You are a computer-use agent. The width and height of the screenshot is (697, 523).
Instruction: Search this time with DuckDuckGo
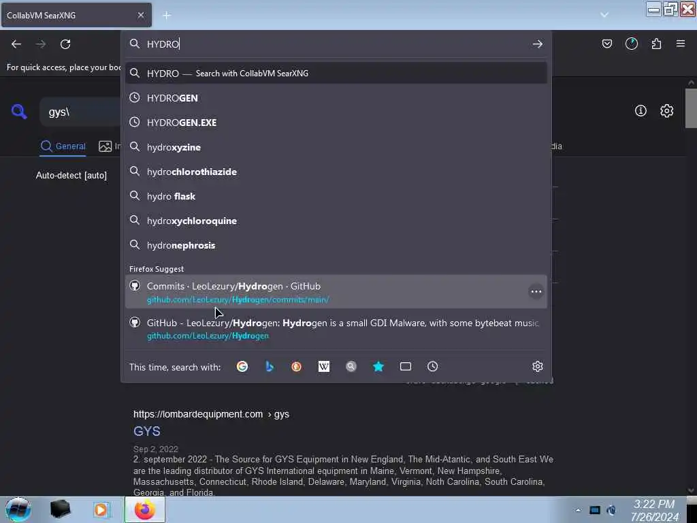(297, 366)
